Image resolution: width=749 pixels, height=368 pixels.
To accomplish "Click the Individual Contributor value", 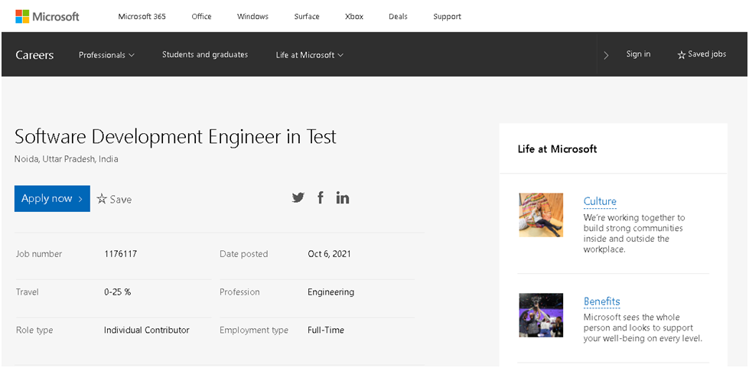I will pos(147,331).
